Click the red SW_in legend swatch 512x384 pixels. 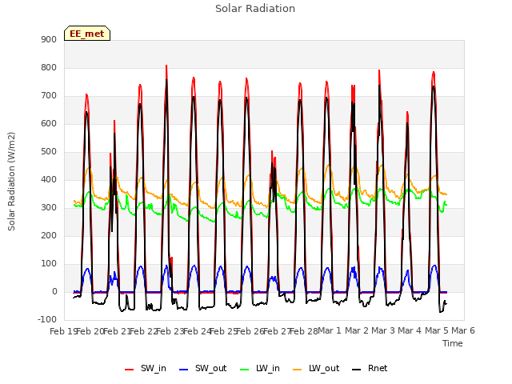click(x=130, y=370)
